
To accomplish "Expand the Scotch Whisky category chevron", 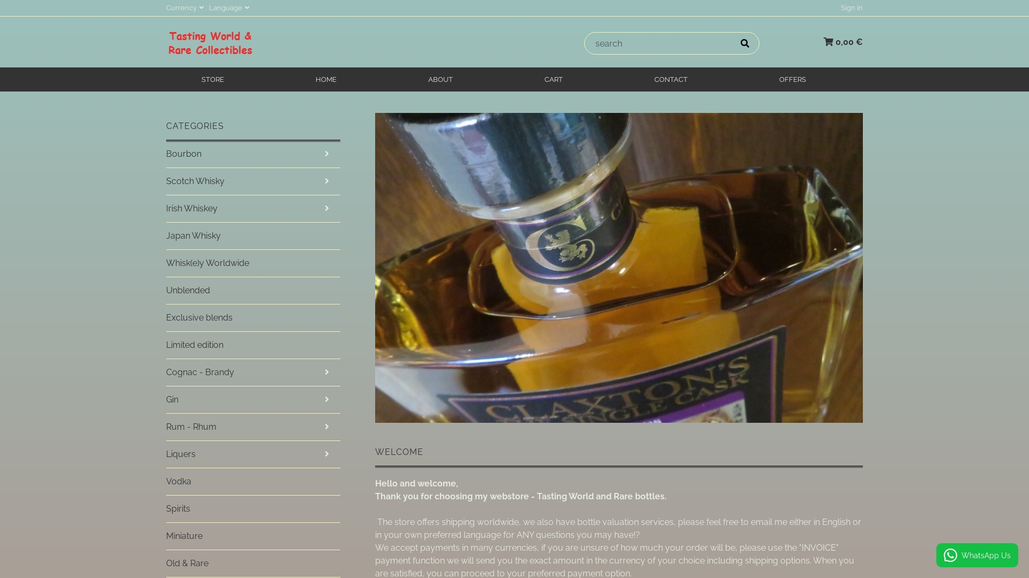I will pyautogui.click(x=326, y=181).
